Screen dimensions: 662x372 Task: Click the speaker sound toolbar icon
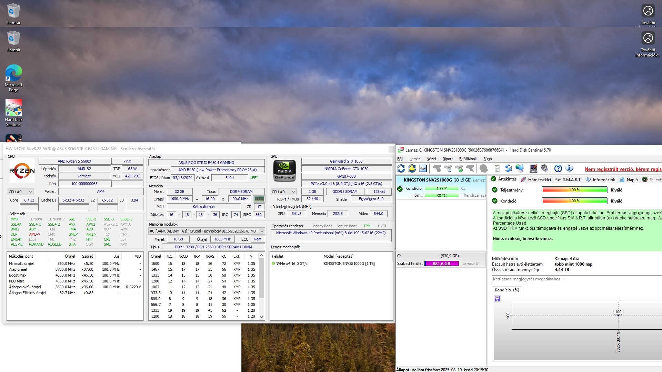(x=544, y=168)
